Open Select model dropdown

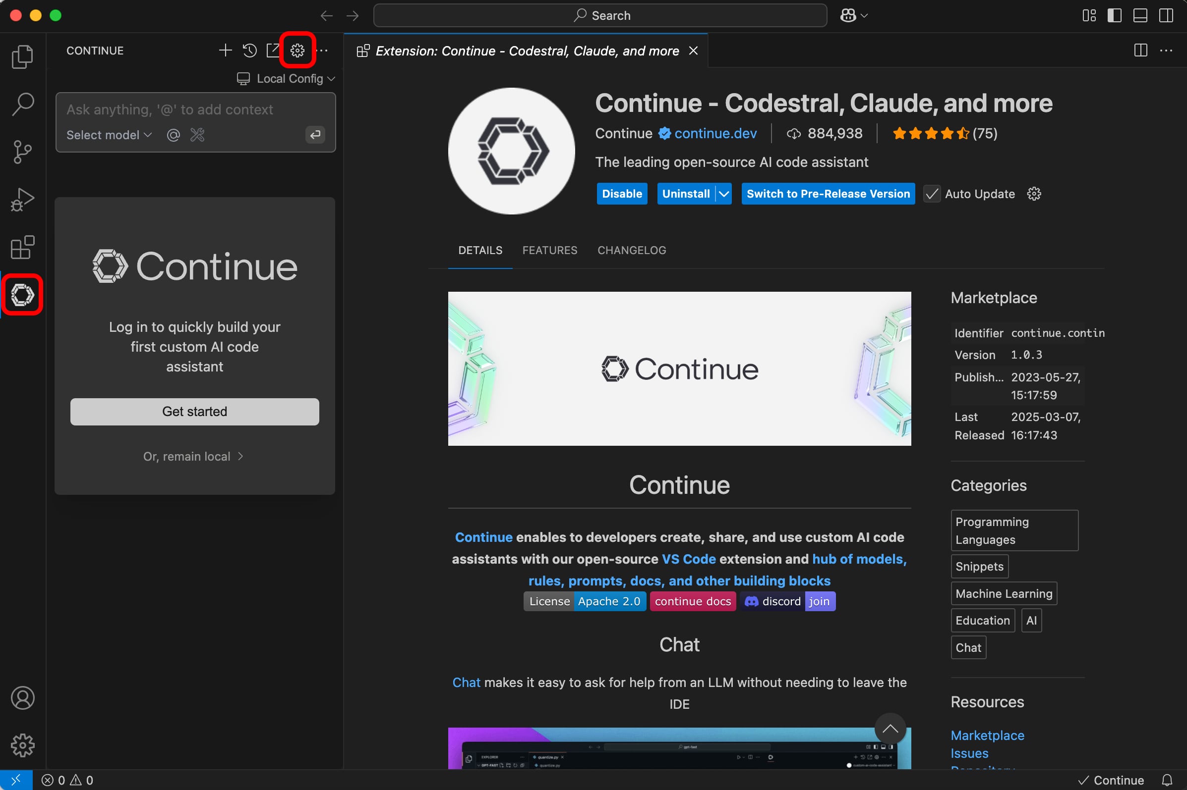click(109, 135)
